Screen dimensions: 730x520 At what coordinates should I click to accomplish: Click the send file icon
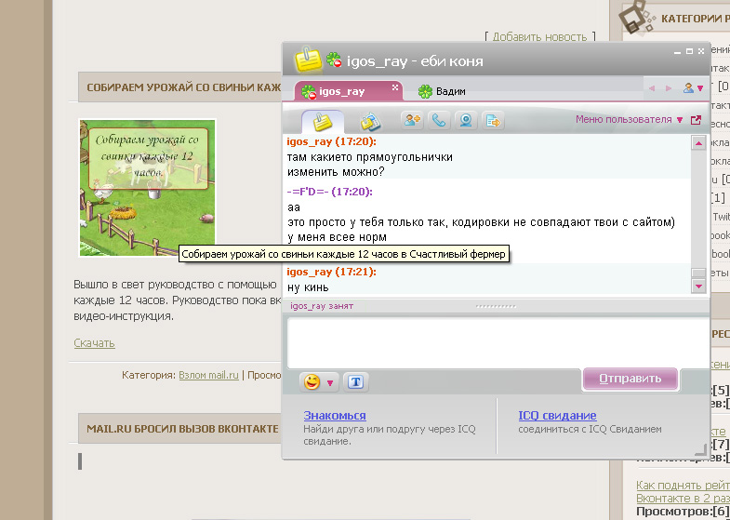[493, 121]
